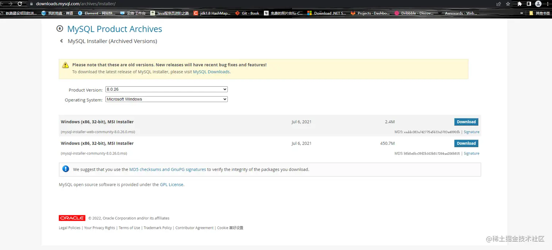
Task: Open the Awwwards bookmark
Action: pos(457,13)
